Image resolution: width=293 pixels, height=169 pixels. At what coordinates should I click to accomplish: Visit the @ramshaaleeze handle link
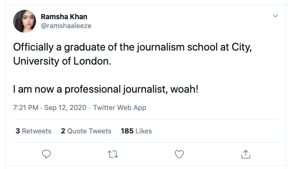tap(66, 26)
